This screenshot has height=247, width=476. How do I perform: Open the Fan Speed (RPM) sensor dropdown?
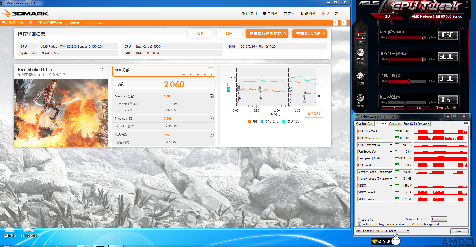(x=391, y=158)
